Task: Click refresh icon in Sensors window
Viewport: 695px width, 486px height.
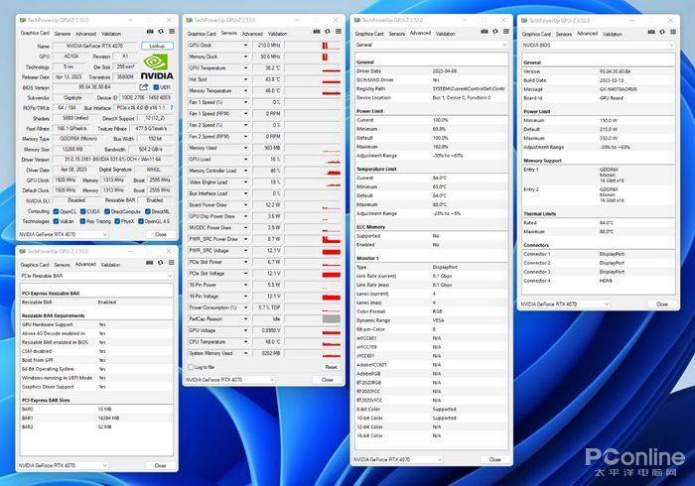Action: (328, 32)
